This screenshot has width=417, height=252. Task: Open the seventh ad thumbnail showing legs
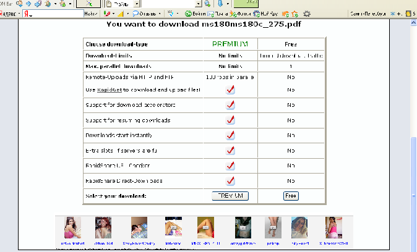tap(273, 227)
